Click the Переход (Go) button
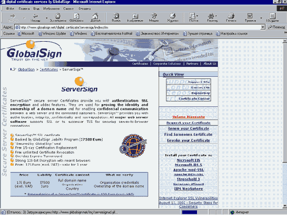287x215 pixels. coord(277,27)
